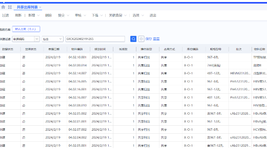267x150 pixels.
Task: Switch to the 共享出库列表 tab
Action: pyautogui.click(x=27, y=7)
